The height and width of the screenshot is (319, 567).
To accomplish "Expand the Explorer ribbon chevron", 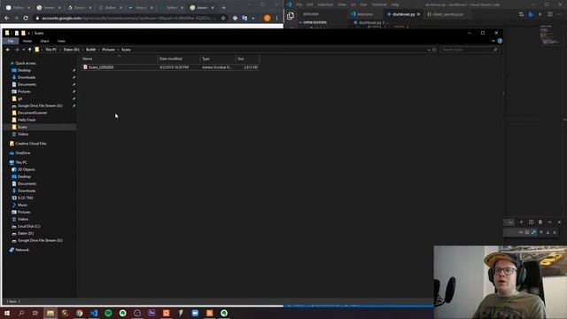I will click(493, 41).
